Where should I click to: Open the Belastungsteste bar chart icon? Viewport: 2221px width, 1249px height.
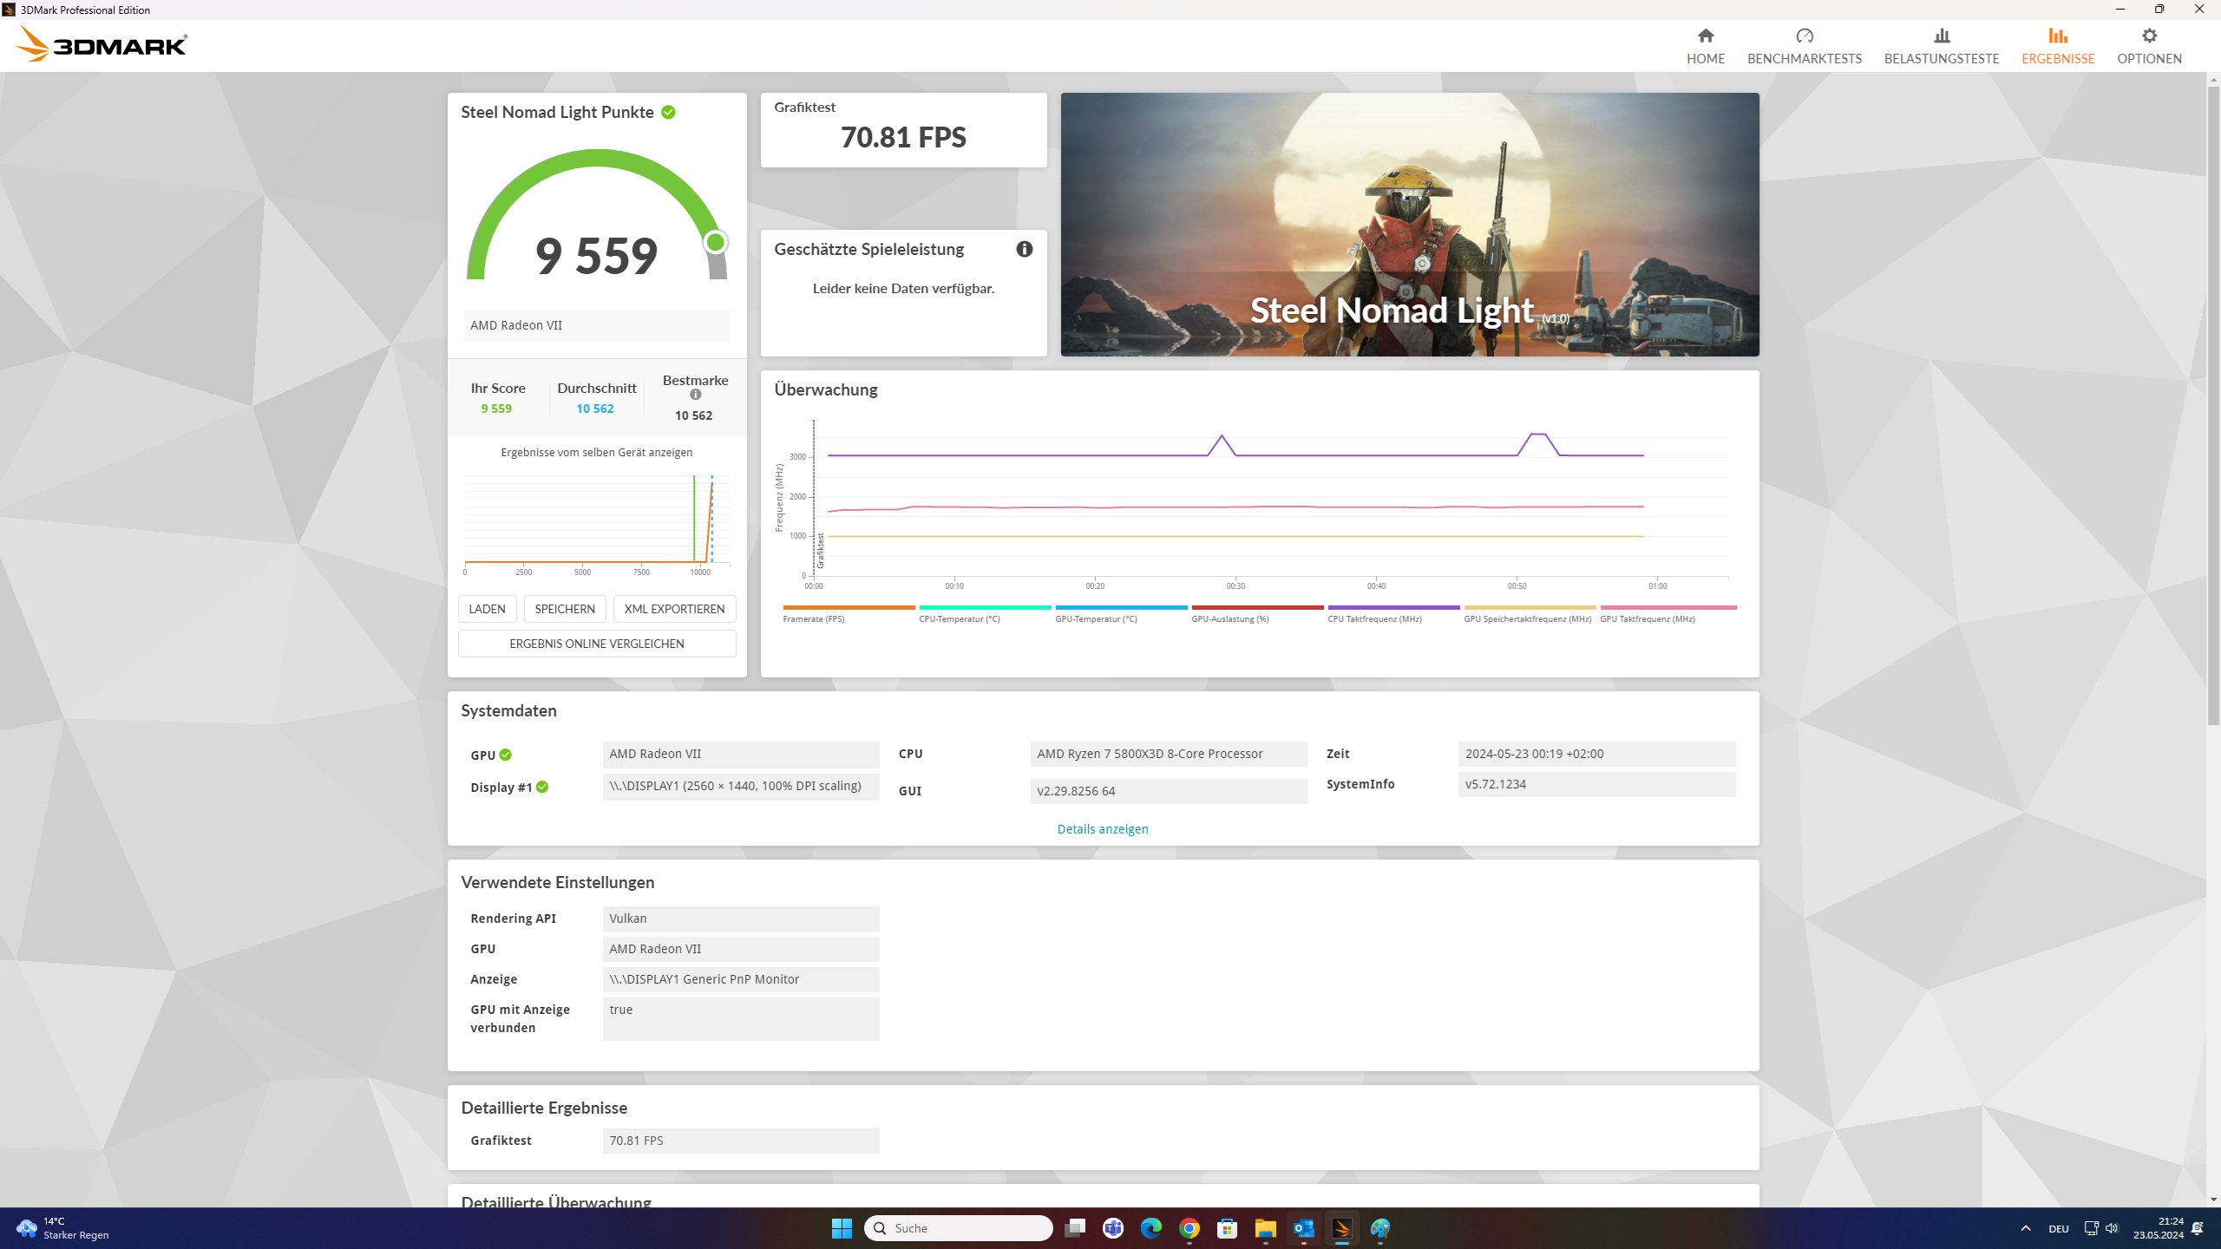tap(1942, 36)
